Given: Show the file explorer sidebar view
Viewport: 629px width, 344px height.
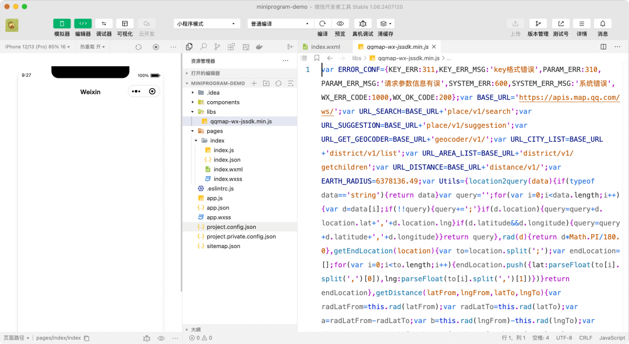Looking at the screenshot, I should (x=189, y=47).
